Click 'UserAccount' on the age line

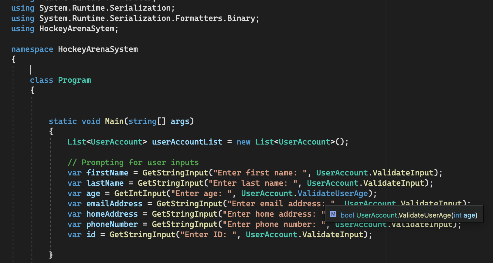tap(267, 194)
